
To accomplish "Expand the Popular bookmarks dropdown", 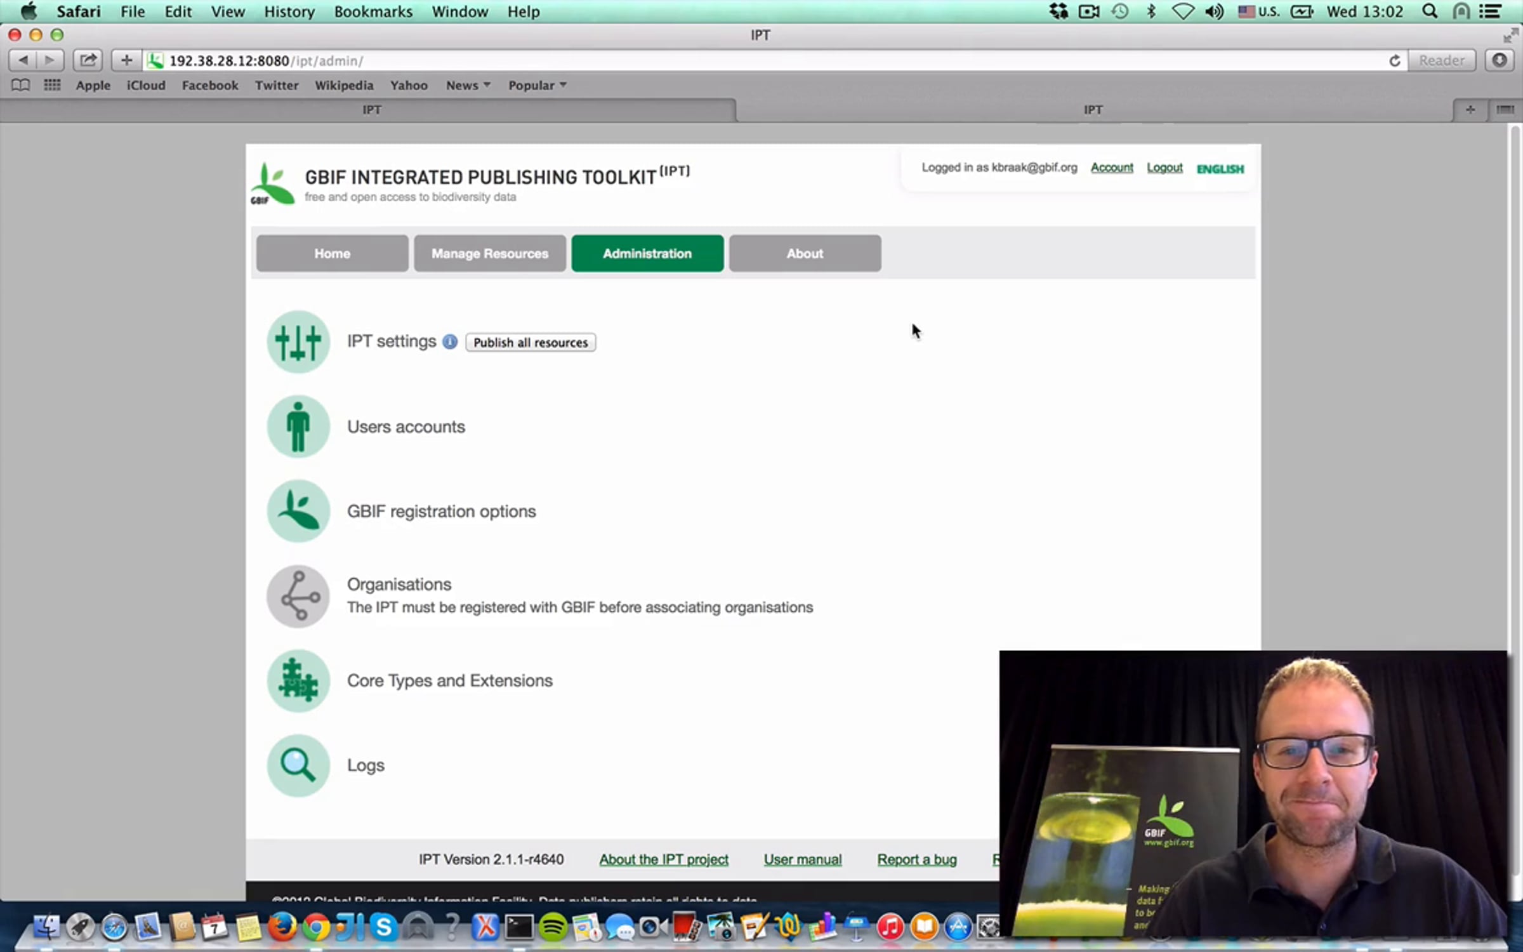I will (x=537, y=85).
